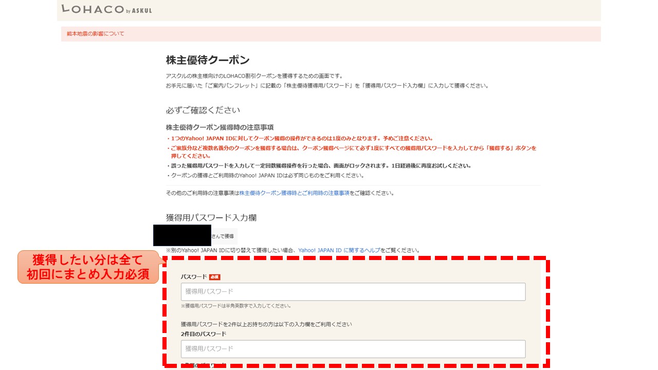
Task: Open the 熊本地震の影響について notice link
Action: click(x=96, y=34)
